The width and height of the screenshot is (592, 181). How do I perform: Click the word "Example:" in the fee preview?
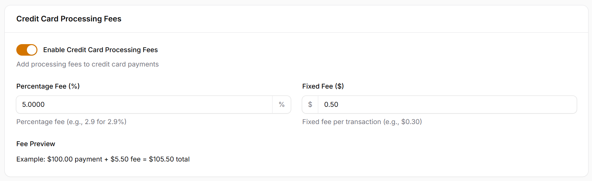(31, 159)
